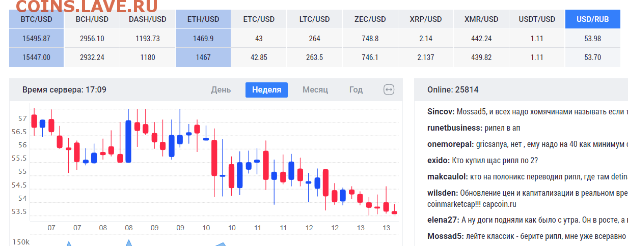Screen dimensions: 628x246
Task: Click BTC/USD price 15495.87
Action: click(36, 39)
